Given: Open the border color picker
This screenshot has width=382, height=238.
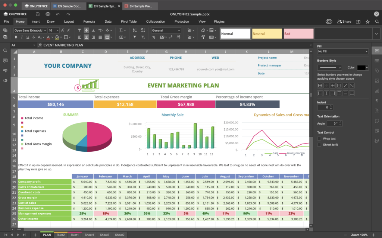Looking at the screenshot, I should coord(363,68).
